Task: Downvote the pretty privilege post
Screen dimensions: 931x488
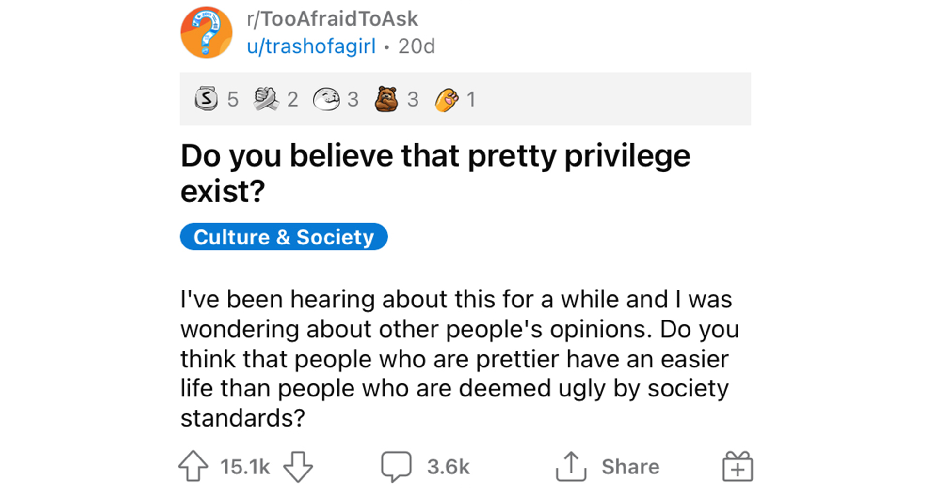Action: pyautogui.click(x=298, y=466)
